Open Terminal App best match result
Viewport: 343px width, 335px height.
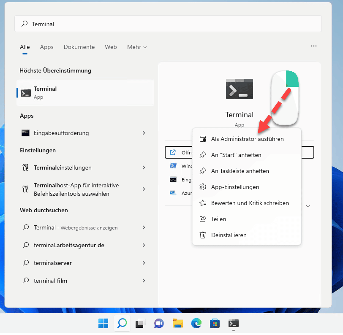[85, 93]
